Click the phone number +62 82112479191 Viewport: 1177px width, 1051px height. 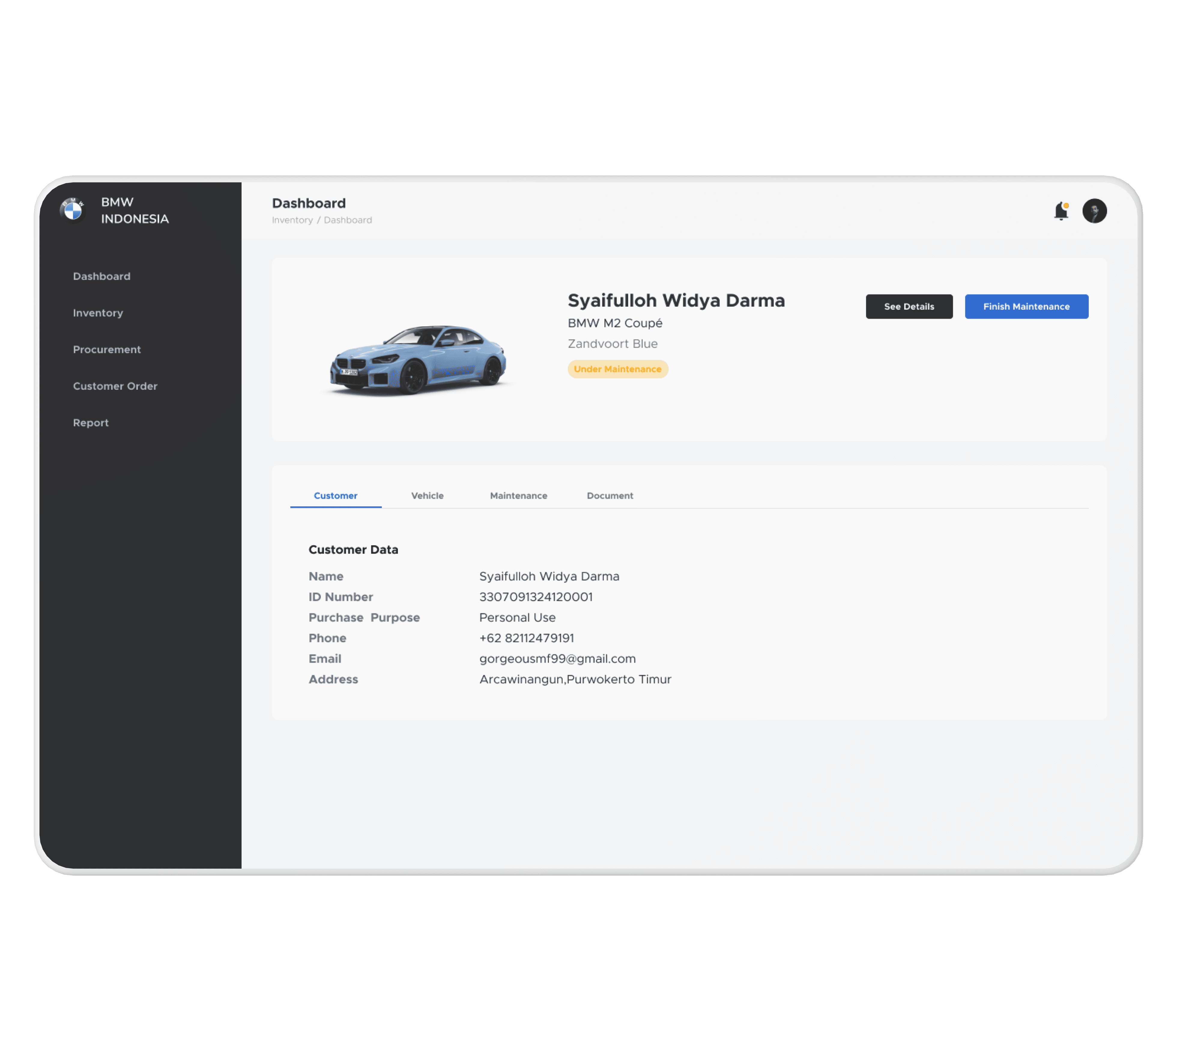pos(527,638)
